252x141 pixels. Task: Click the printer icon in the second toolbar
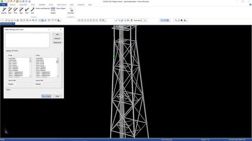tap(18, 20)
